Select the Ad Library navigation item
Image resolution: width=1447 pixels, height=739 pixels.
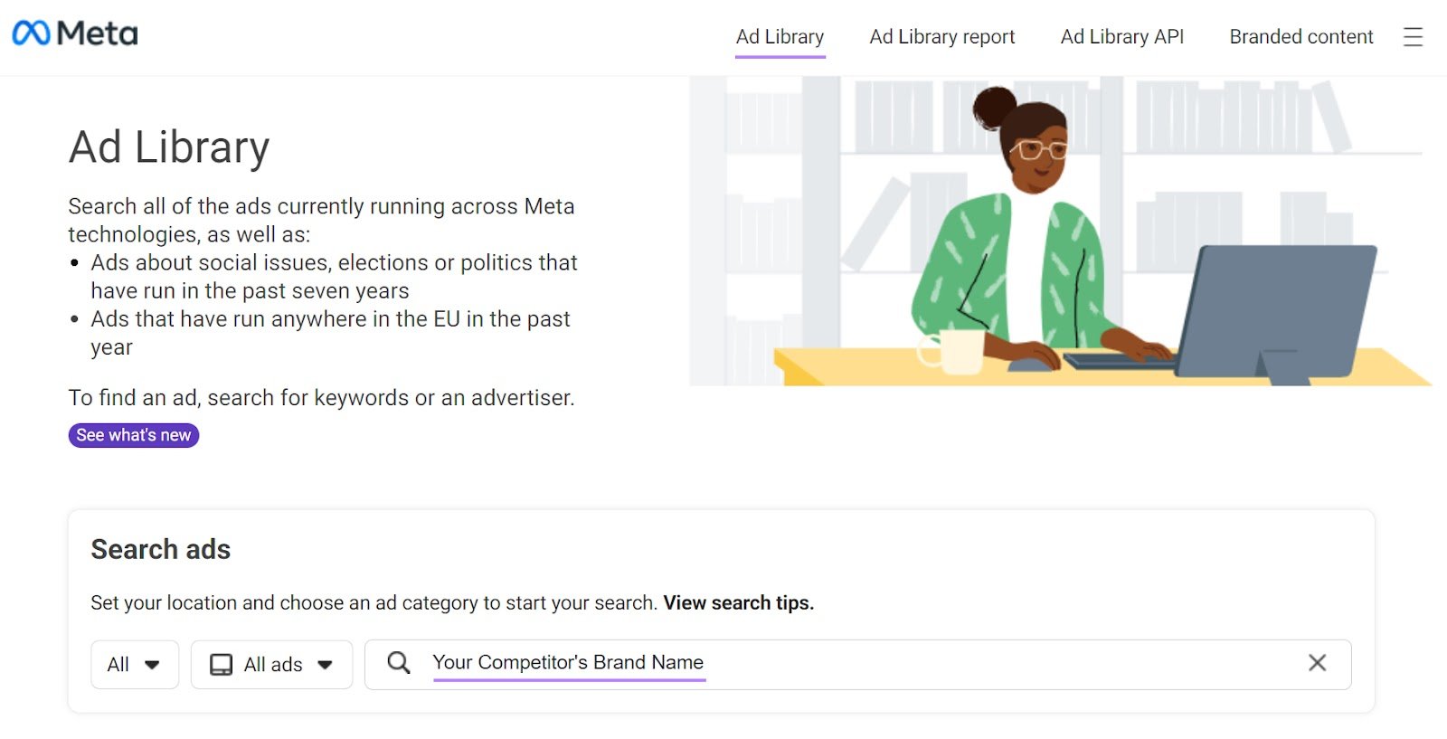780,37
